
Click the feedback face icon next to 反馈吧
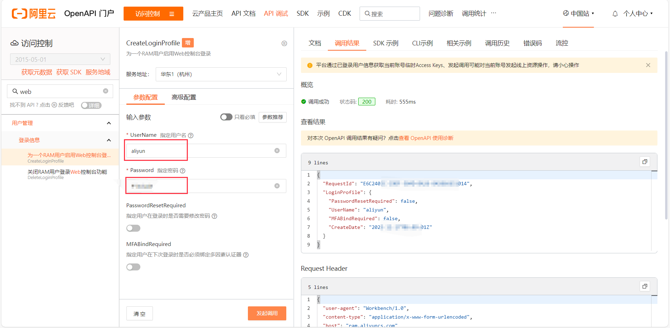coord(54,105)
